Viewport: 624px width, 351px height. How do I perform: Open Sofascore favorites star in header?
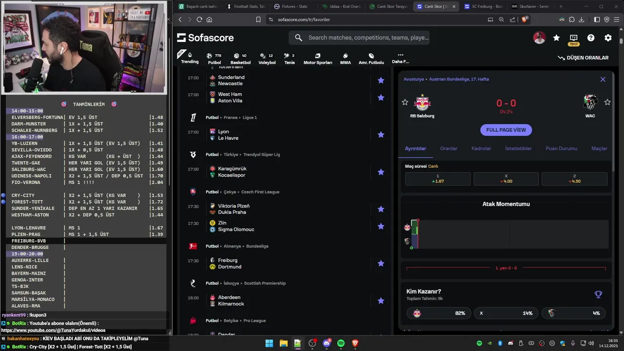[556, 38]
